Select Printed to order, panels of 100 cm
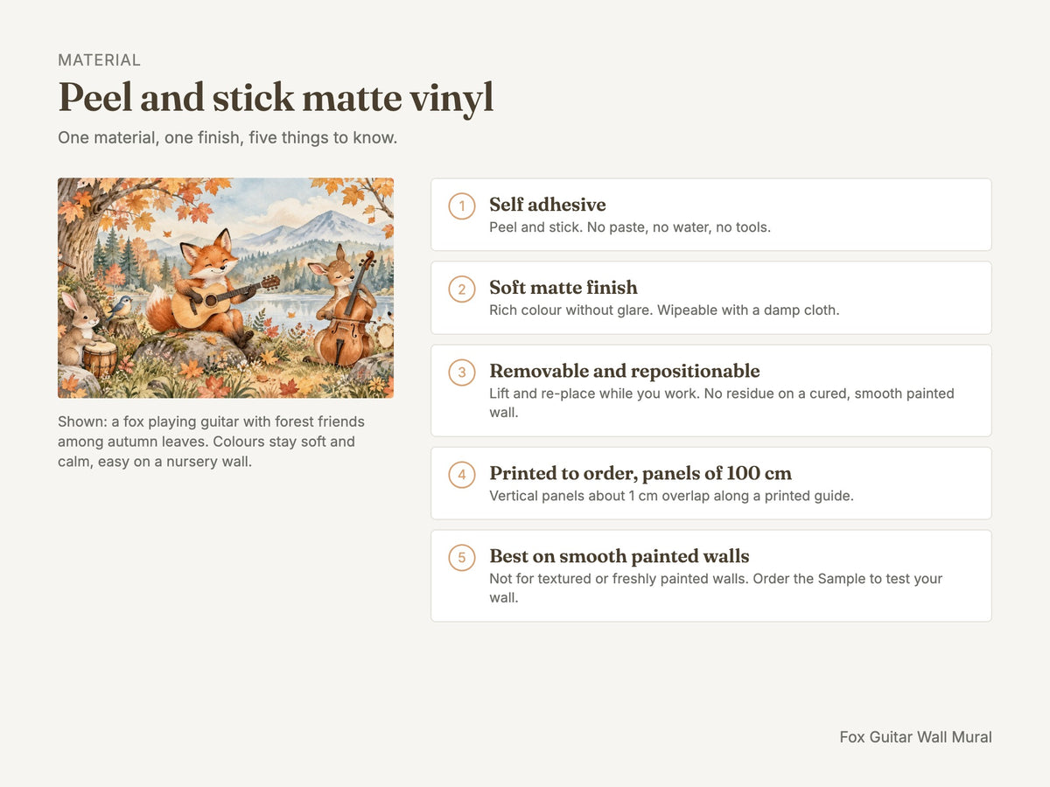 click(x=640, y=473)
